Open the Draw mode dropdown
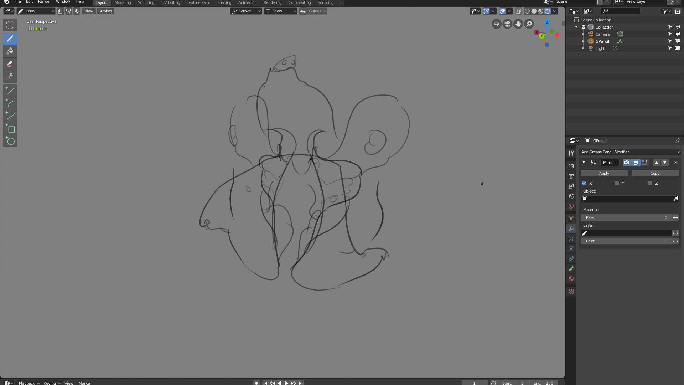Viewport: 684px width, 385px height. [36, 11]
